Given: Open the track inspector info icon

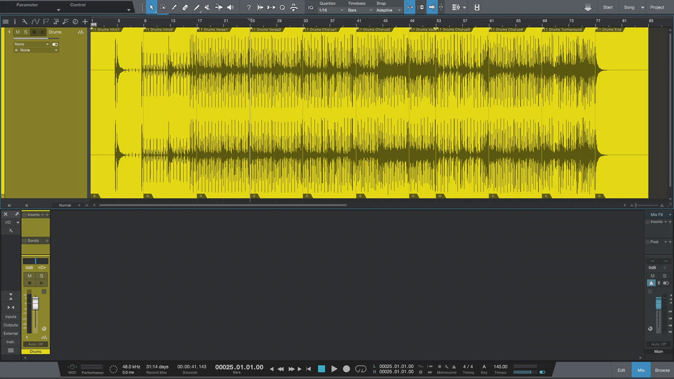Looking at the screenshot, I should pyautogui.click(x=15, y=21).
